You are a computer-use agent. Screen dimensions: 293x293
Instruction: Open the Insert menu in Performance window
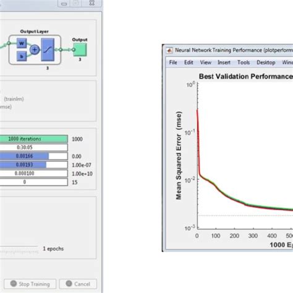(224, 62)
